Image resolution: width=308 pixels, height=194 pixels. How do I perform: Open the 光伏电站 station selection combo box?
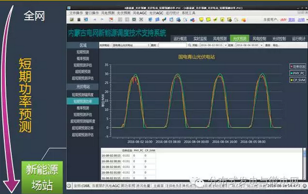coord(131,45)
